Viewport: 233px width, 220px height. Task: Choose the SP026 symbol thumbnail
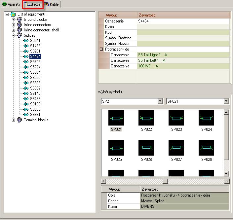[146, 148]
